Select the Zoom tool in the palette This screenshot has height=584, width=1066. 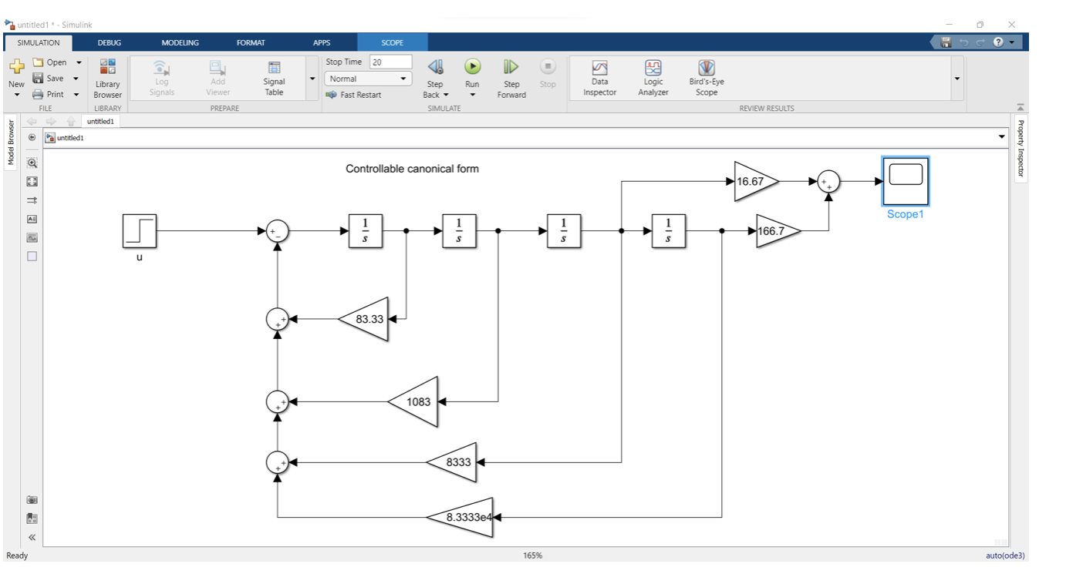(x=32, y=163)
